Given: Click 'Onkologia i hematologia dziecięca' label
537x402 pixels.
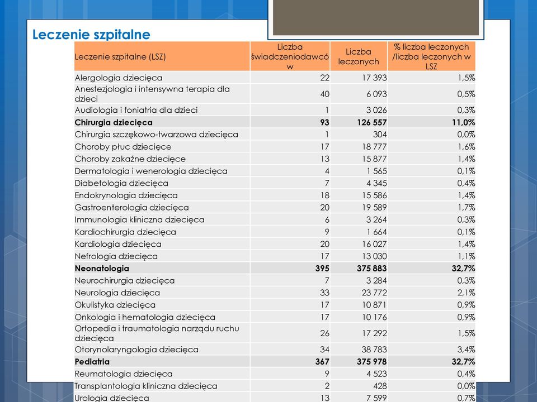Looking at the screenshot, I should tap(145, 317).
